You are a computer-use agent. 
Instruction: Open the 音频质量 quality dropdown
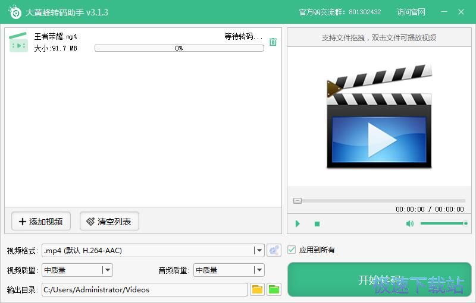click(x=229, y=270)
